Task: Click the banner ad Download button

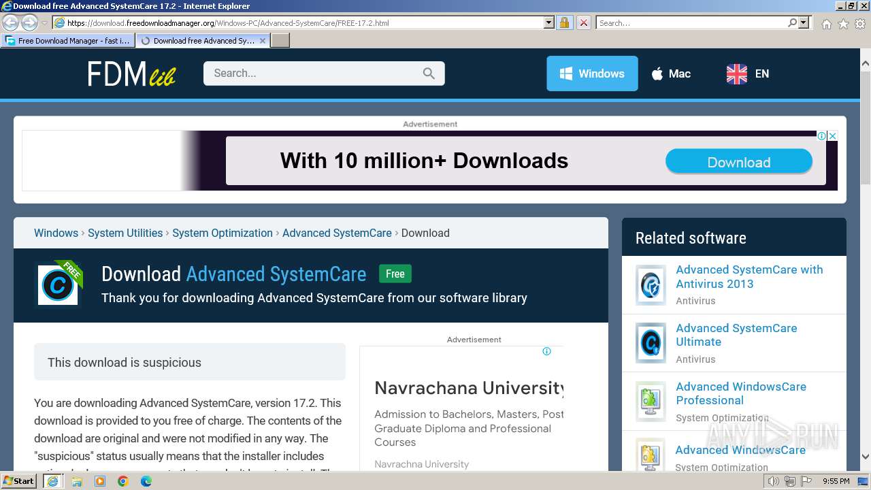Action: 739,162
